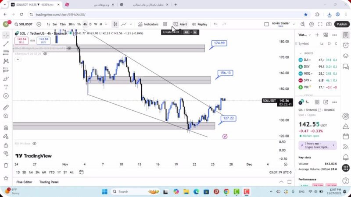
Task: Toggle visibility of the Ichimoku indicator
Action: pyautogui.click(x=45, y=54)
